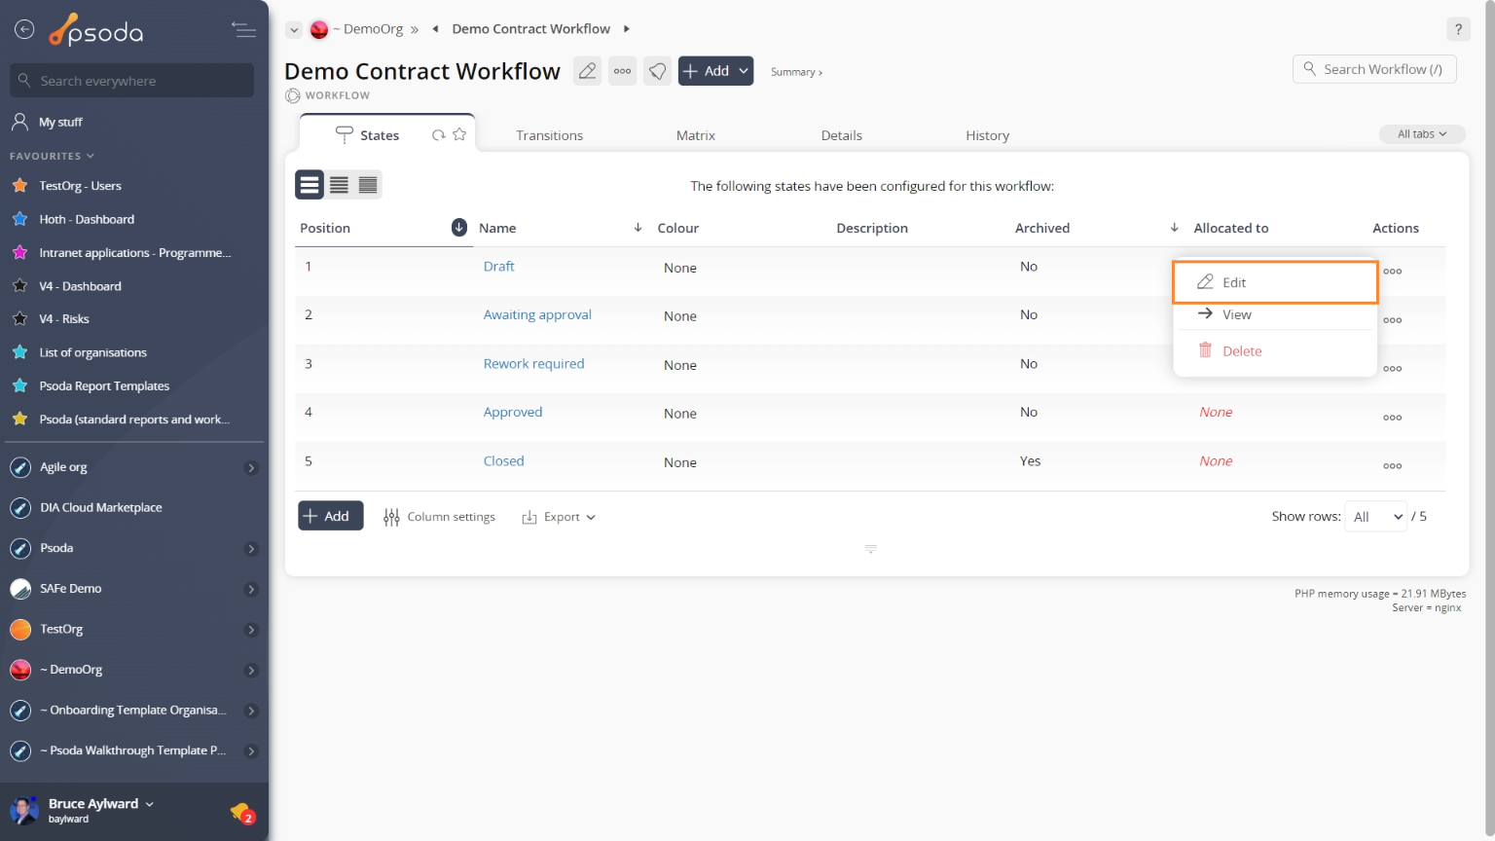
Task: Open the Approved state link
Action: 513,412
